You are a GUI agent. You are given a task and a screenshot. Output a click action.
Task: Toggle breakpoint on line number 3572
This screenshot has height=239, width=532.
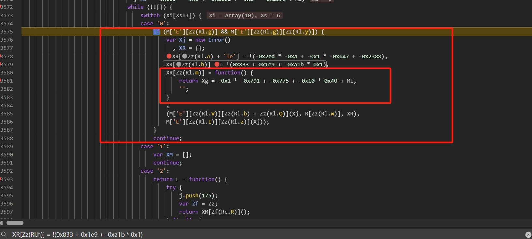(x=7, y=7)
